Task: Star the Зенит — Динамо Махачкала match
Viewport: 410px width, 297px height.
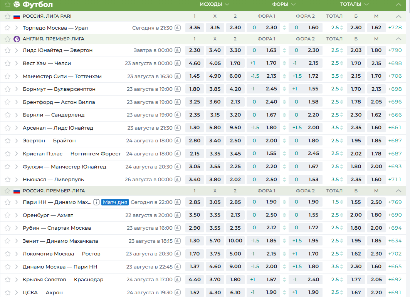Action: (x=8, y=241)
